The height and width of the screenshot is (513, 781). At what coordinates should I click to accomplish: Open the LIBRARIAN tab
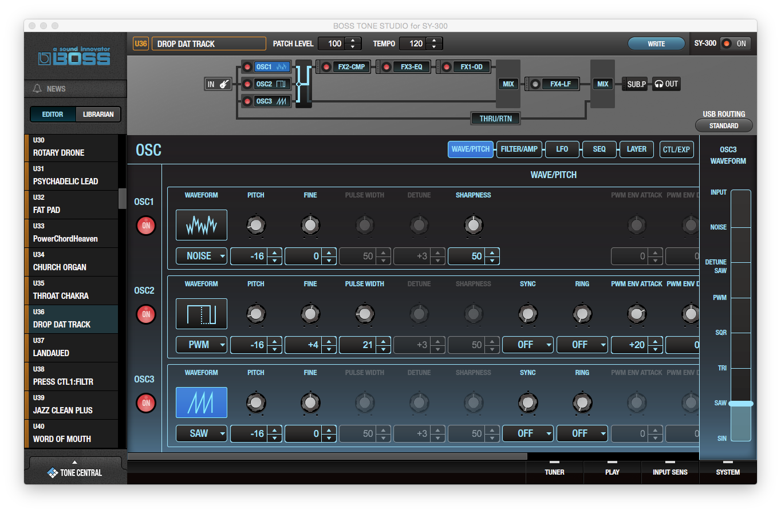(98, 114)
